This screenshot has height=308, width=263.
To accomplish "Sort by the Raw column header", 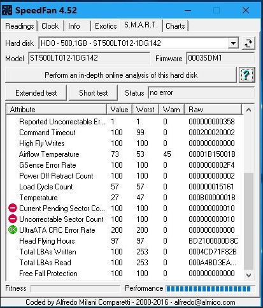I will tap(213, 110).
